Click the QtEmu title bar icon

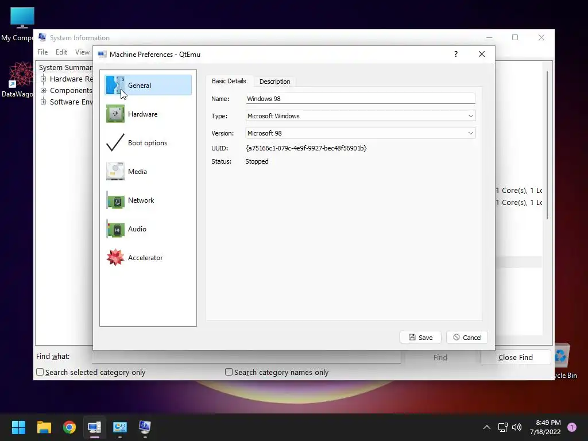pos(102,55)
